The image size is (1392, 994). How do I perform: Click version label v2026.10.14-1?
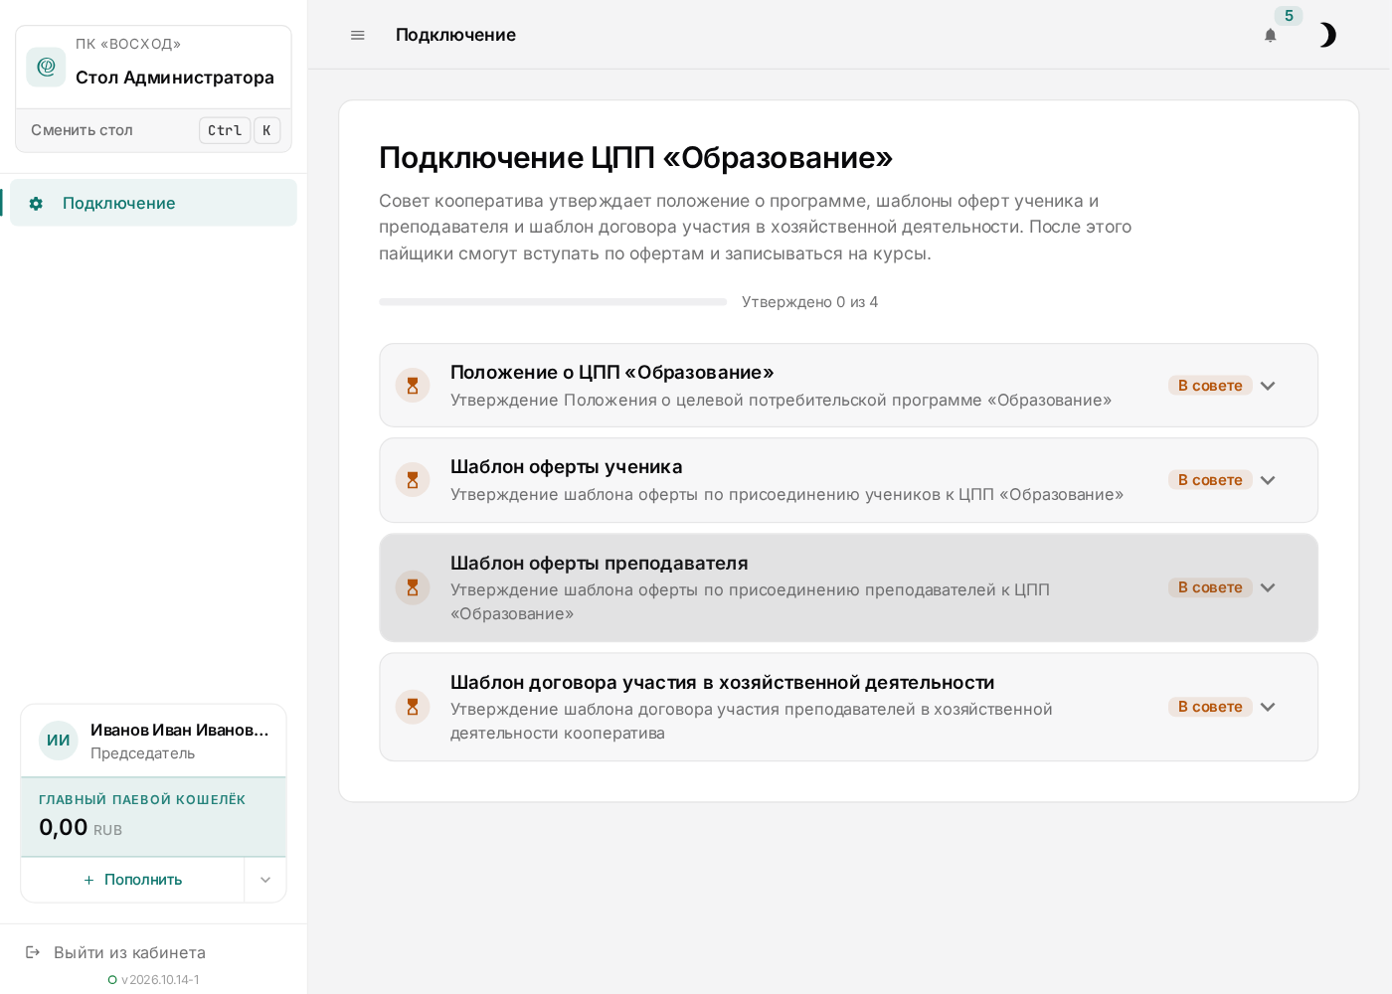[x=160, y=980]
